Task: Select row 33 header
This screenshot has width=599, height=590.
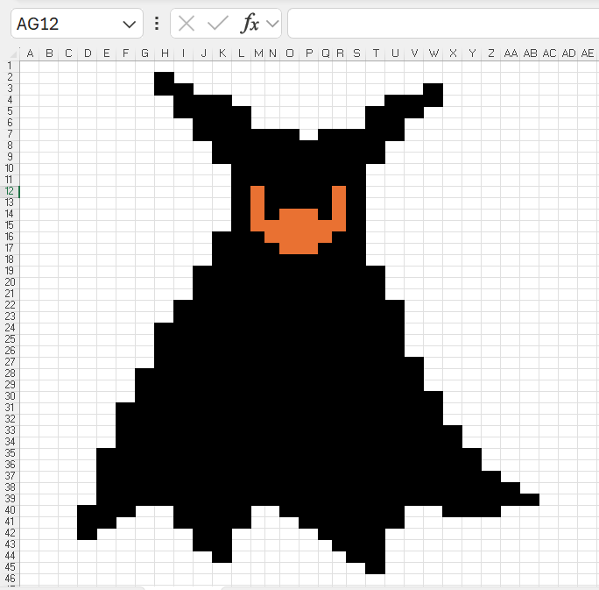Action: [x=10, y=430]
